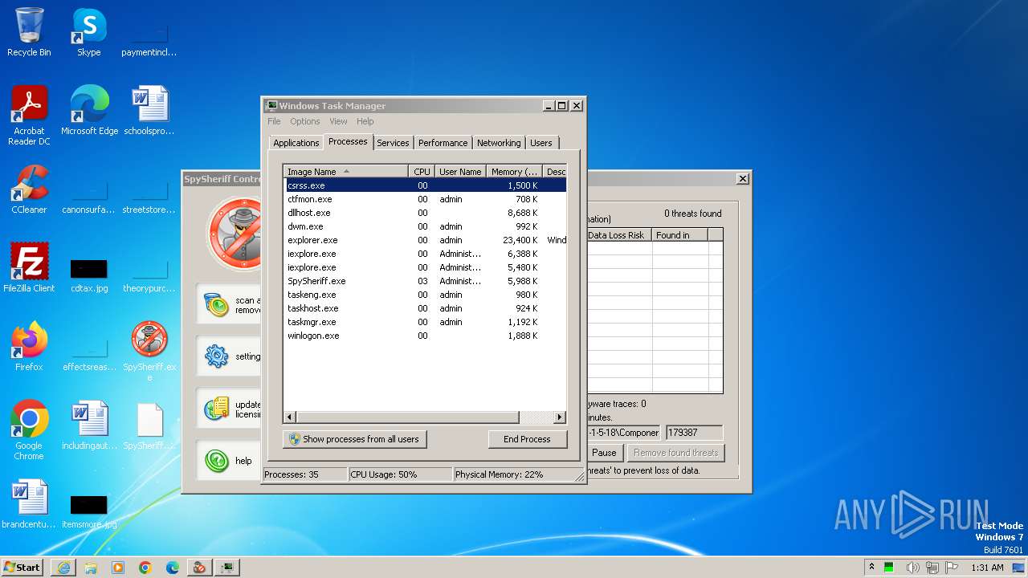Image resolution: width=1028 pixels, height=578 pixels.
Task: Click the End Process button
Action: (527, 439)
